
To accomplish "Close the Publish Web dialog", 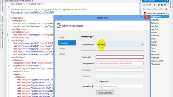I will pyautogui.click(x=147, y=17).
